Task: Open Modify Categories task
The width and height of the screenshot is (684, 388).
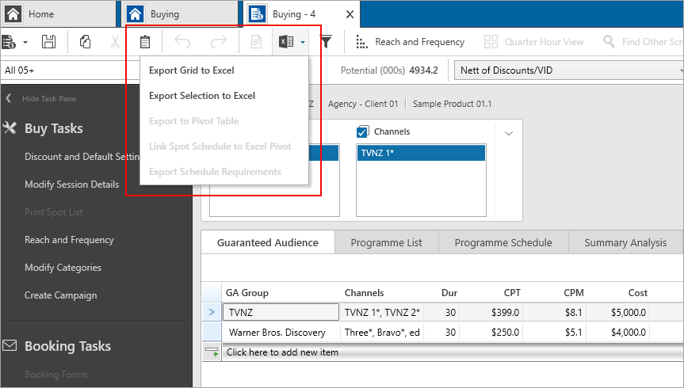Action: pyautogui.click(x=63, y=268)
